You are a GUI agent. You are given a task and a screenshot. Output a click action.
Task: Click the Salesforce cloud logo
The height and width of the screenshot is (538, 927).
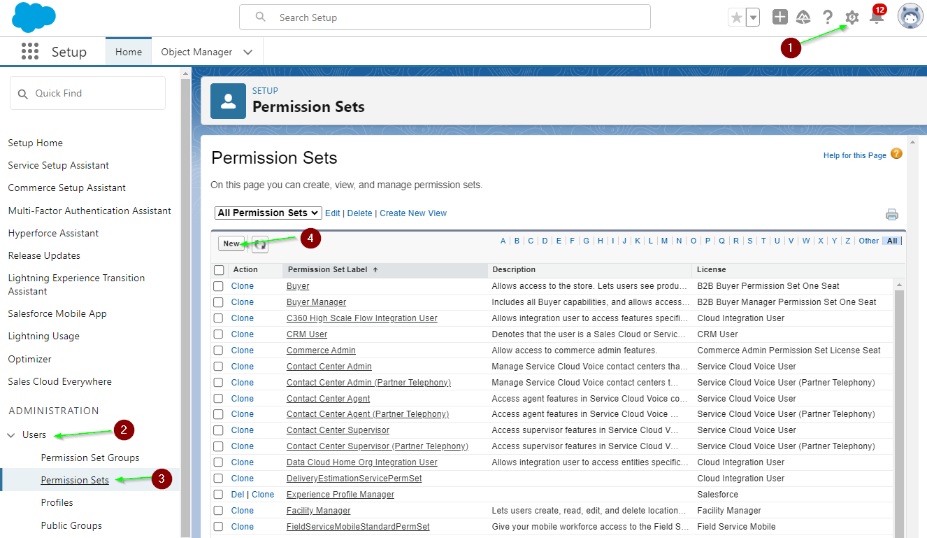[x=34, y=17]
